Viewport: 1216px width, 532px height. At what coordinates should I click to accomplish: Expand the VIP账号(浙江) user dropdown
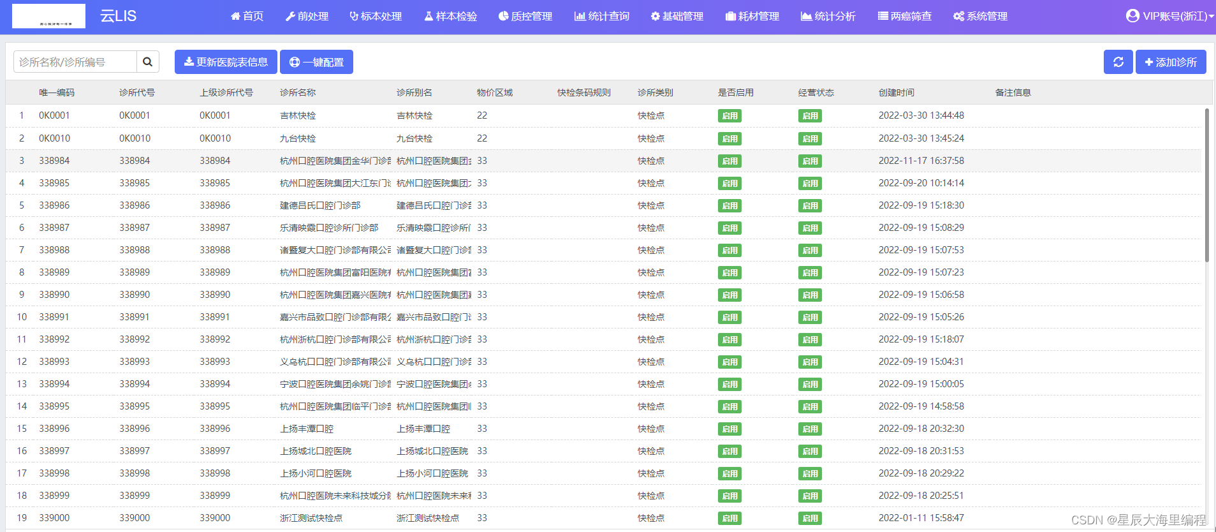[1170, 16]
